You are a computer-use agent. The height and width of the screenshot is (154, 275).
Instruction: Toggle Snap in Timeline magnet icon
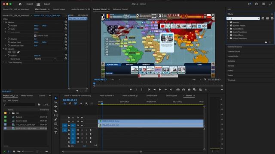tap(70, 104)
